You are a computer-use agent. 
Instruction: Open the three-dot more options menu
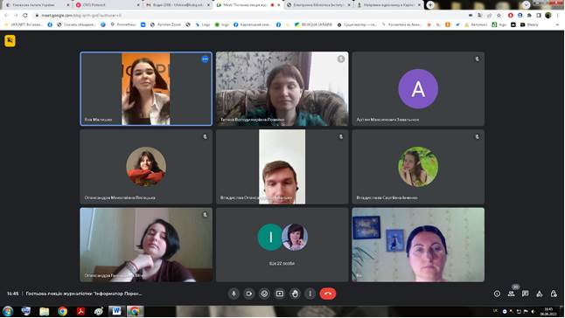click(310, 294)
